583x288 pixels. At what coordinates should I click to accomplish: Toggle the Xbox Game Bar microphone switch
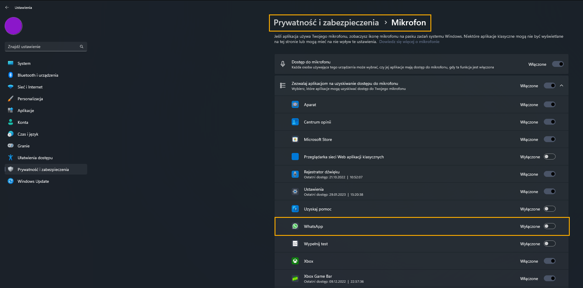(x=549, y=278)
